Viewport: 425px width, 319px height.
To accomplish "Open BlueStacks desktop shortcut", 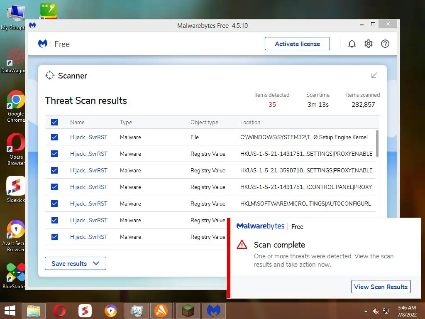I will (14, 276).
